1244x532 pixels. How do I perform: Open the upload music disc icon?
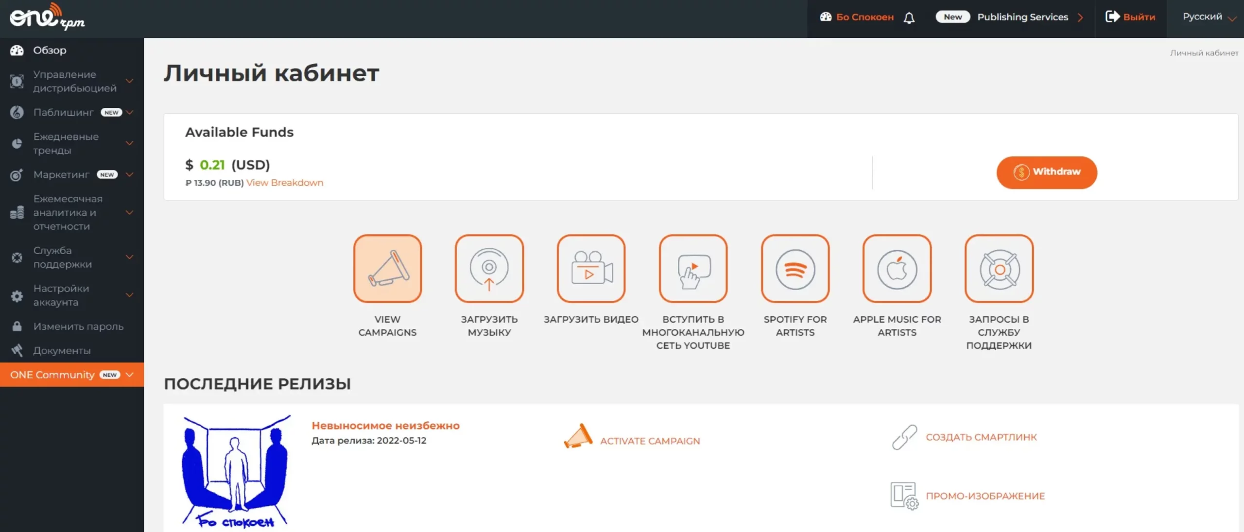489,269
